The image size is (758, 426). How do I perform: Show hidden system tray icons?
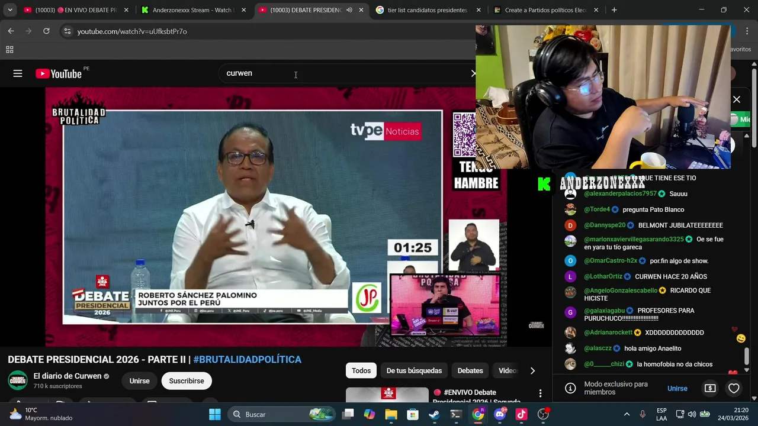(x=627, y=414)
